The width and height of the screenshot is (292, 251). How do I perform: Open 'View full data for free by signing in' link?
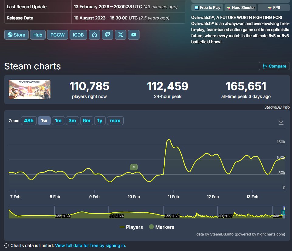pos(91,246)
